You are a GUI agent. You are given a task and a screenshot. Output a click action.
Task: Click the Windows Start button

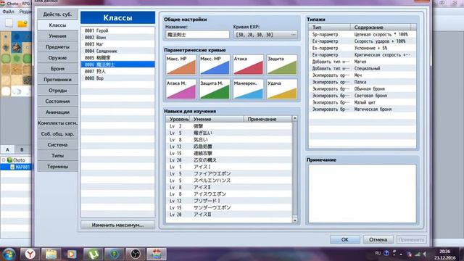pos(9,254)
